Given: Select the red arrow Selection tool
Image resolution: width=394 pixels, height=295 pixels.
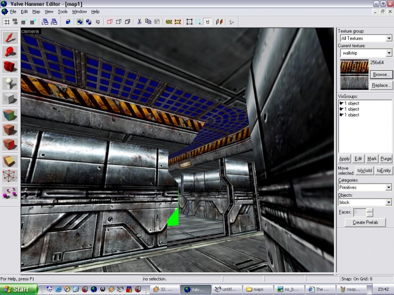Looking at the screenshot, I should [x=10, y=37].
